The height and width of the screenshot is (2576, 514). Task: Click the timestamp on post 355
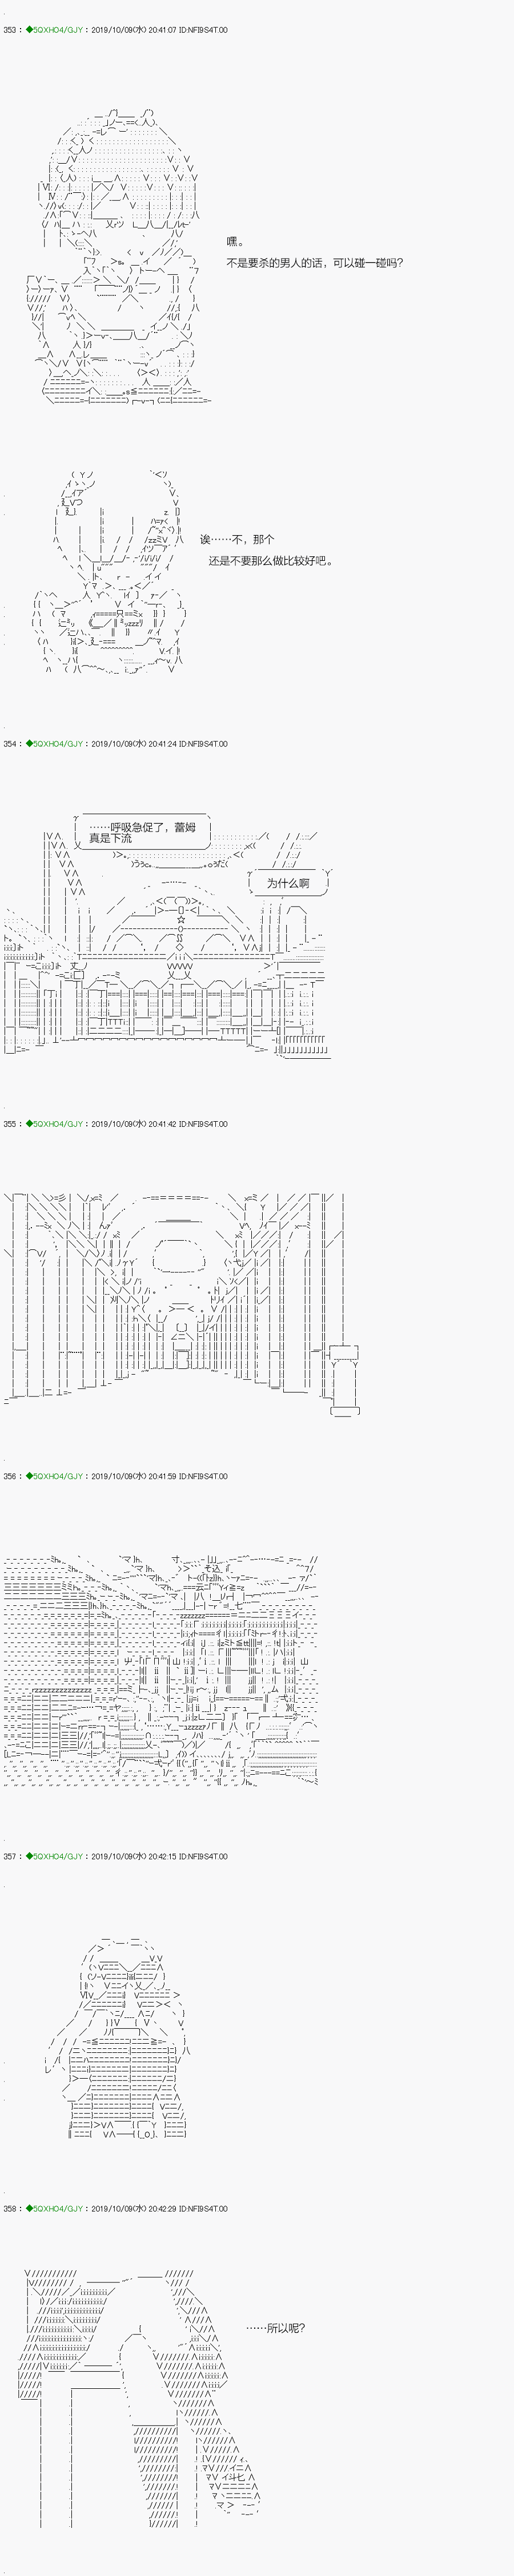coord(132,1124)
